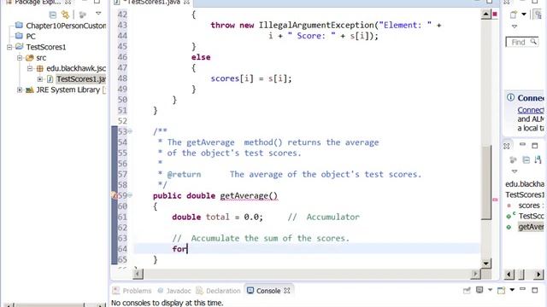
Task: Switch to the Problems tab
Action: (x=132, y=291)
